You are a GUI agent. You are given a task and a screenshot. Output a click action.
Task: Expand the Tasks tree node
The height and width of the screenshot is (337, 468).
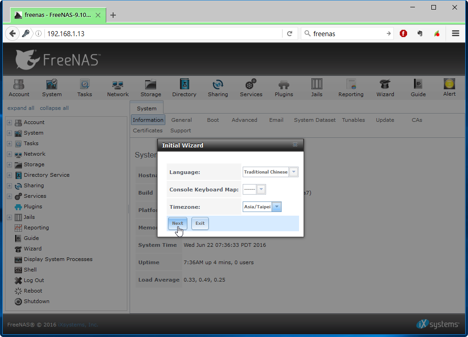(x=9, y=144)
